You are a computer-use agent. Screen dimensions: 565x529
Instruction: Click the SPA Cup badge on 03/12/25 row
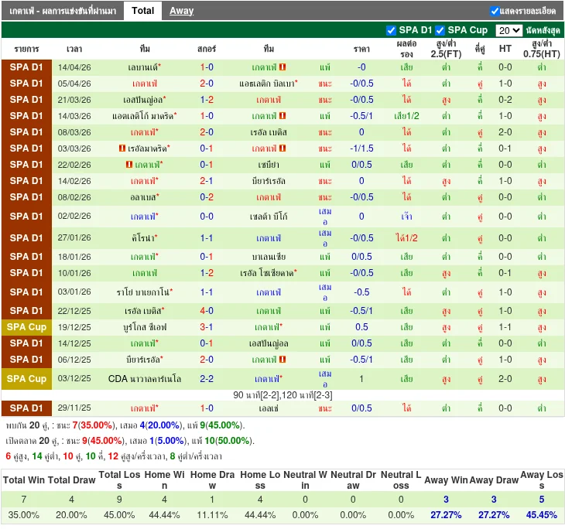coord(26,379)
